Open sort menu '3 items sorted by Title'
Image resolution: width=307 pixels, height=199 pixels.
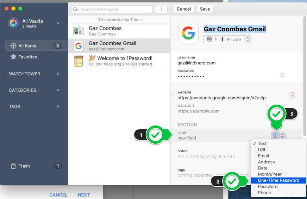click(x=120, y=20)
